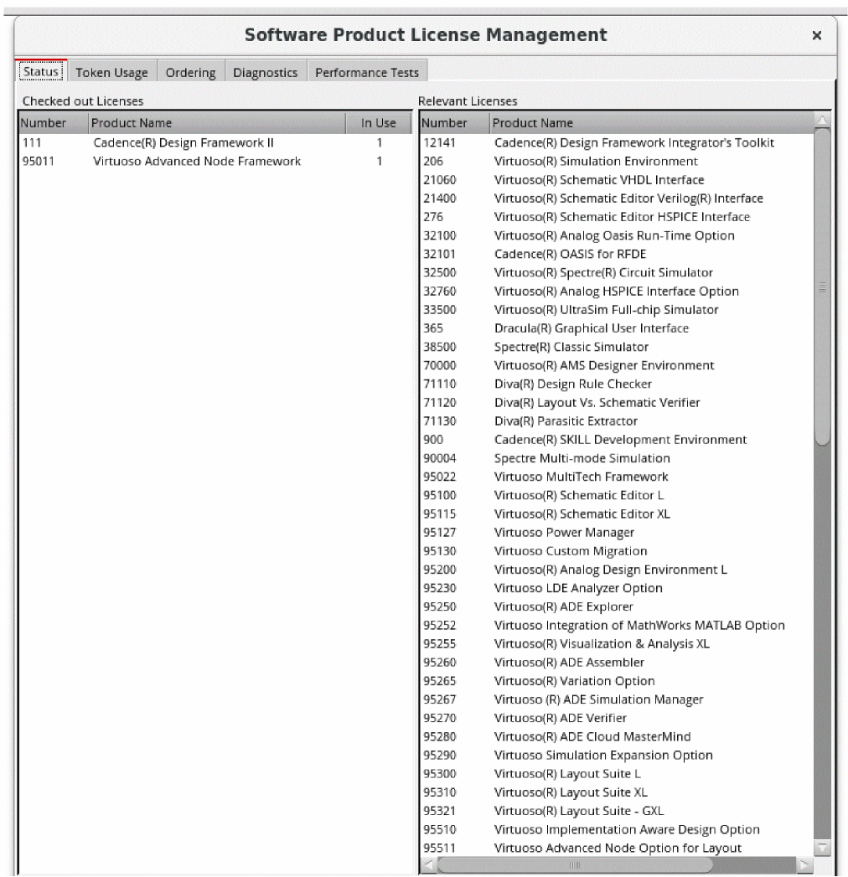Open the Ordering tab
The height and width of the screenshot is (877, 848).
tap(190, 73)
